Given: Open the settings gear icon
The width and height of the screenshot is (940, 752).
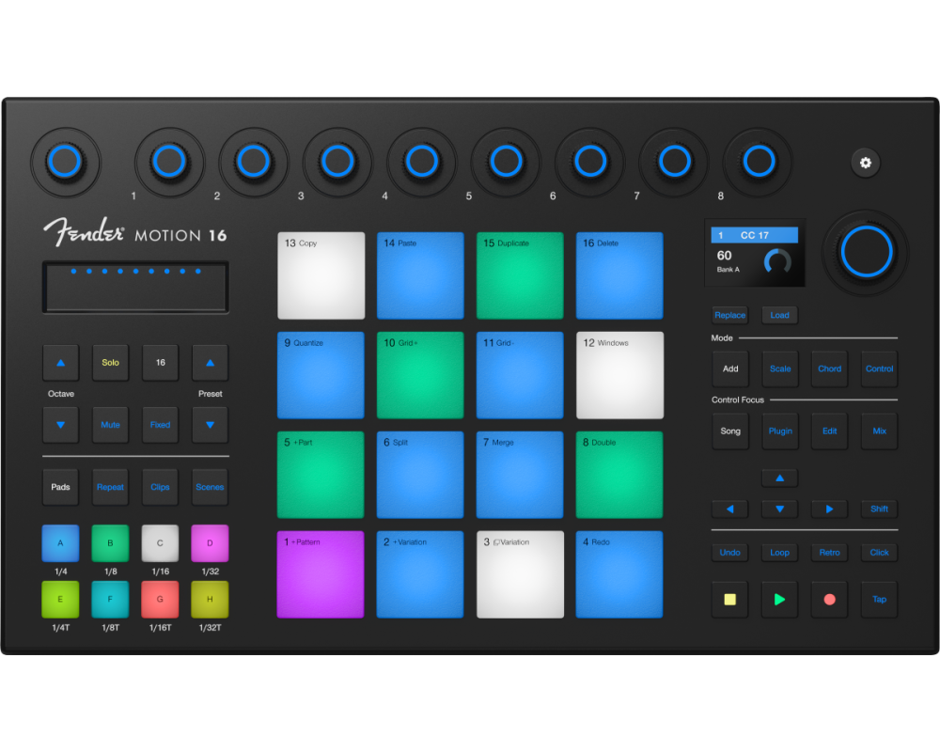Looking at the screenshot, I should click(x=865, y=163).
